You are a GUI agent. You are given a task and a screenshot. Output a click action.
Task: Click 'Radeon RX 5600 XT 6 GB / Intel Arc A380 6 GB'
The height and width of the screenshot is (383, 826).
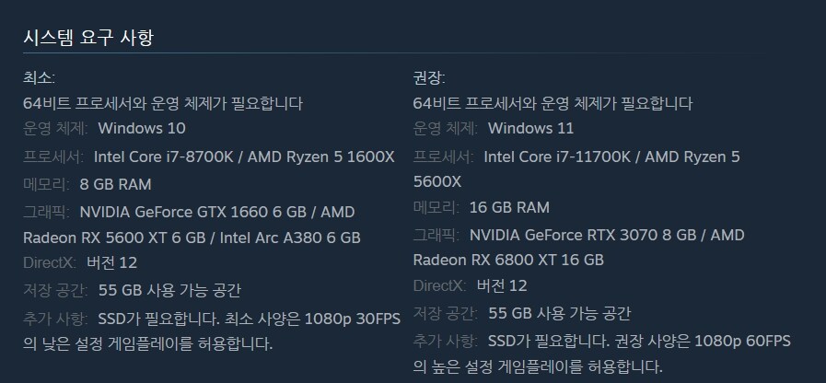pos(192,238)
